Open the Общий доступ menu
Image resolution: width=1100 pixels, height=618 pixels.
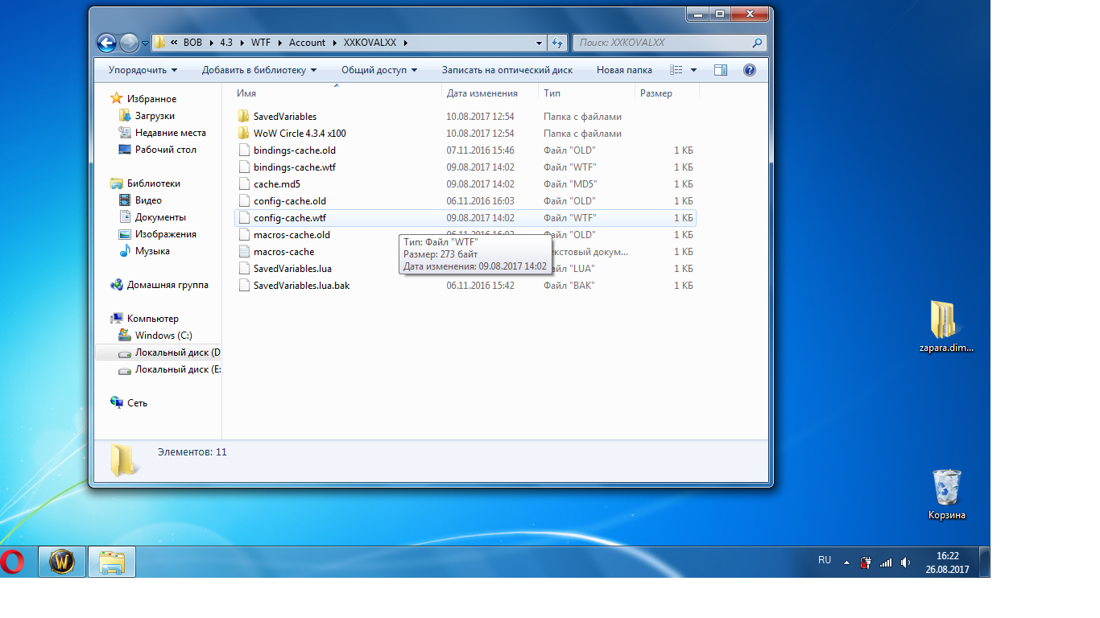pos(379,70)
